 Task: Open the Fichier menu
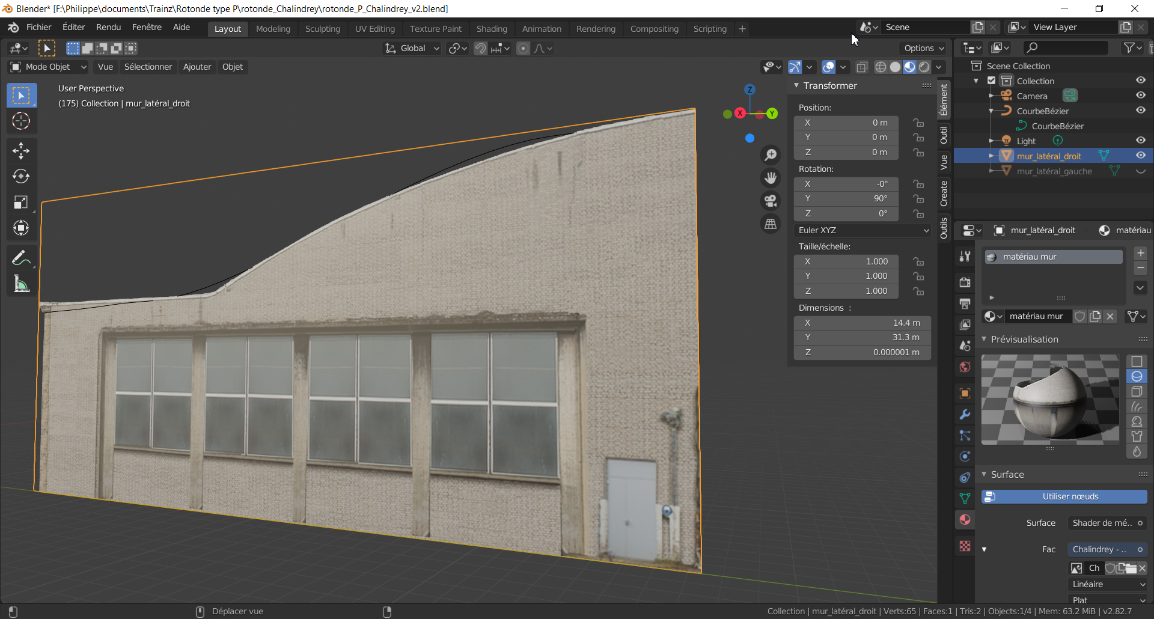(x=39, y=28)
